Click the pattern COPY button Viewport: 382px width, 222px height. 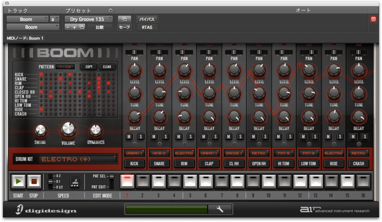coord(89,67)
